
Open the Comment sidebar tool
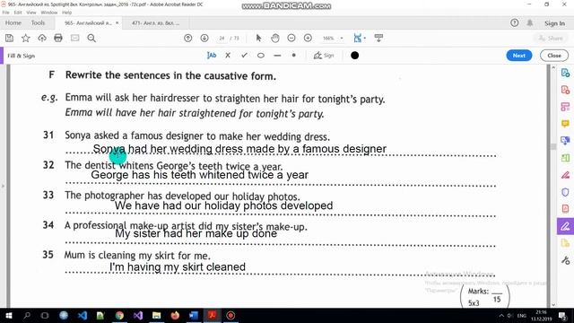click(x=565, y=124)
